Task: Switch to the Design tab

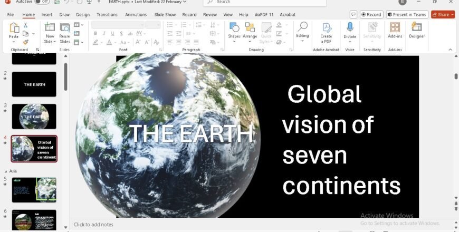Action: (x=83, y=15)
